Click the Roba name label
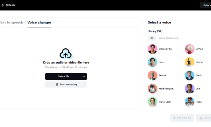The width and height of the screenshot is (211, 127). click(x=199, y=102)
